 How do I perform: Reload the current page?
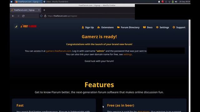(x=23, y=16)
